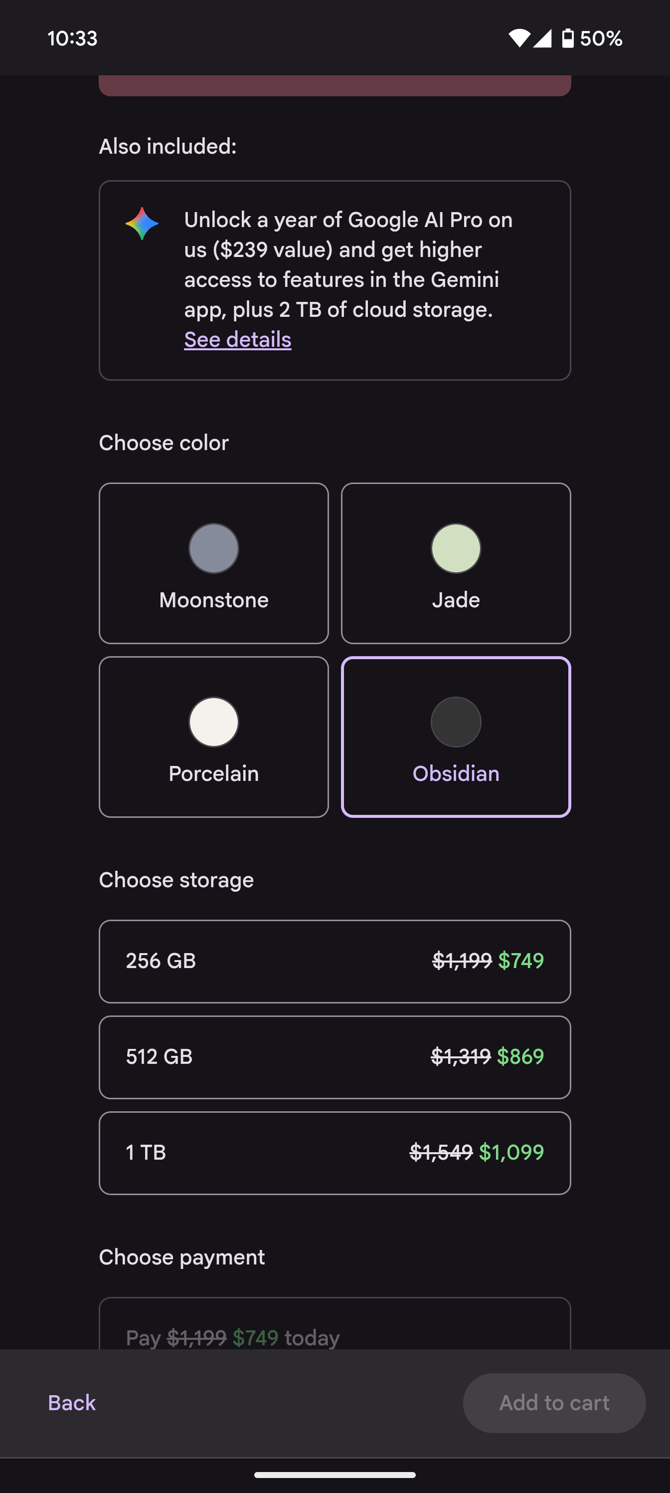Image resolution: width=670 pixels, height=1493 pixels.
Task: Tap the clock showing 10:33
Action: tap(72, 38)
